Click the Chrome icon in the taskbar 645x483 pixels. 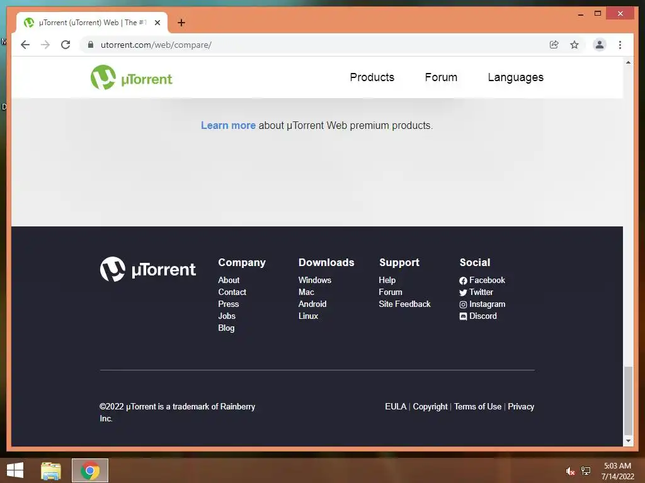(90, 470)
